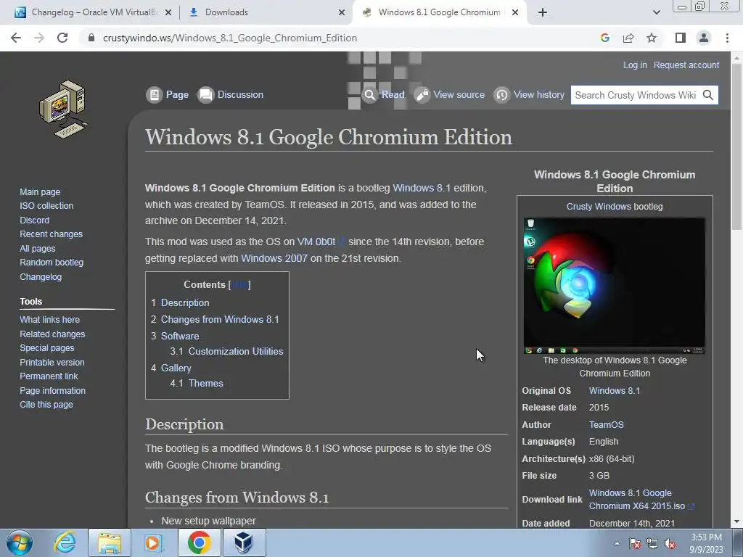Open Special pages link
This screenshot has height=557, width=743.
(47, 347)
